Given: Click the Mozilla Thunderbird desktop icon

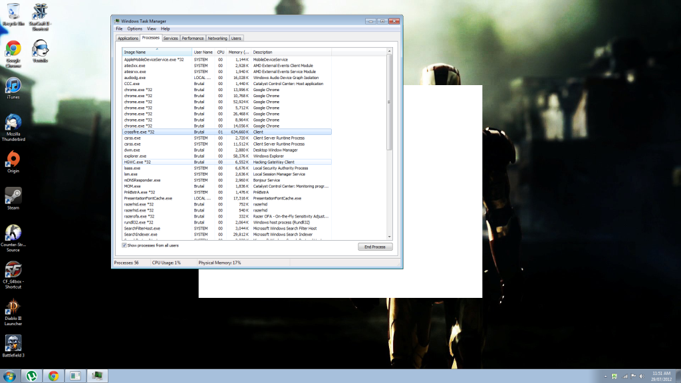Looking at the screenshot, I should (13, 123).
